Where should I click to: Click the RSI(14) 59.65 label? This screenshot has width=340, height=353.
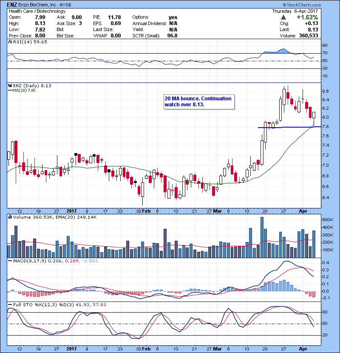pos(30,42)
